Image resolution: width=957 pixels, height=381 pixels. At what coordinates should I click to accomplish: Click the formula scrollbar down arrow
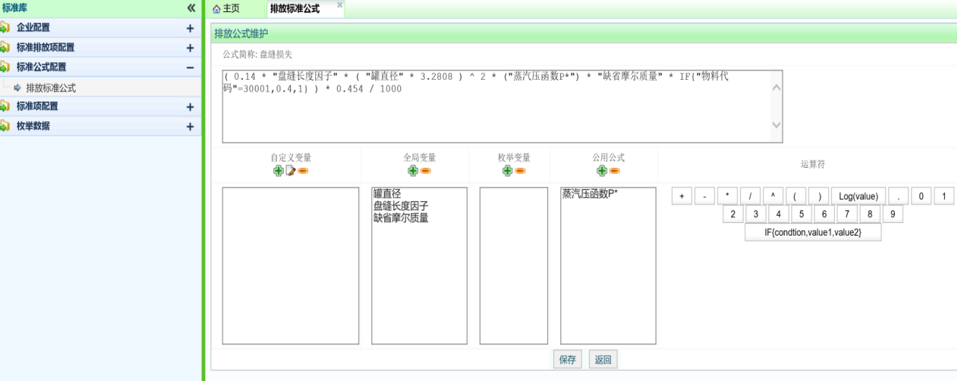[x=776, y=125]
